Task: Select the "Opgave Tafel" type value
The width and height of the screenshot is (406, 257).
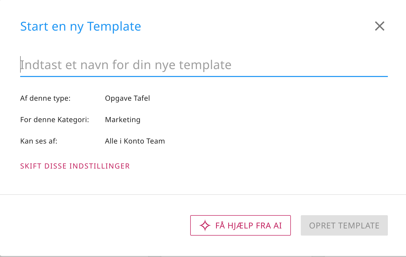Action: tap(127, 98)
